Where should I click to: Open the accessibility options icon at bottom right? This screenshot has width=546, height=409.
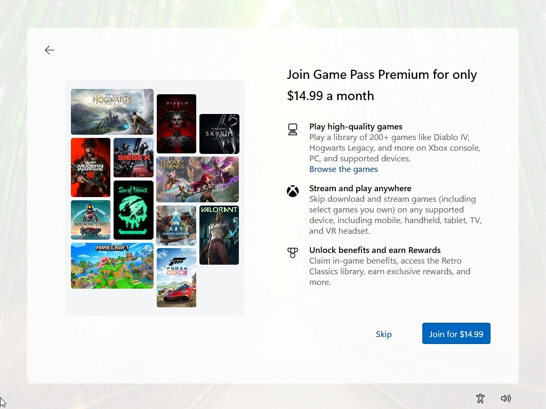pos(480,398)
